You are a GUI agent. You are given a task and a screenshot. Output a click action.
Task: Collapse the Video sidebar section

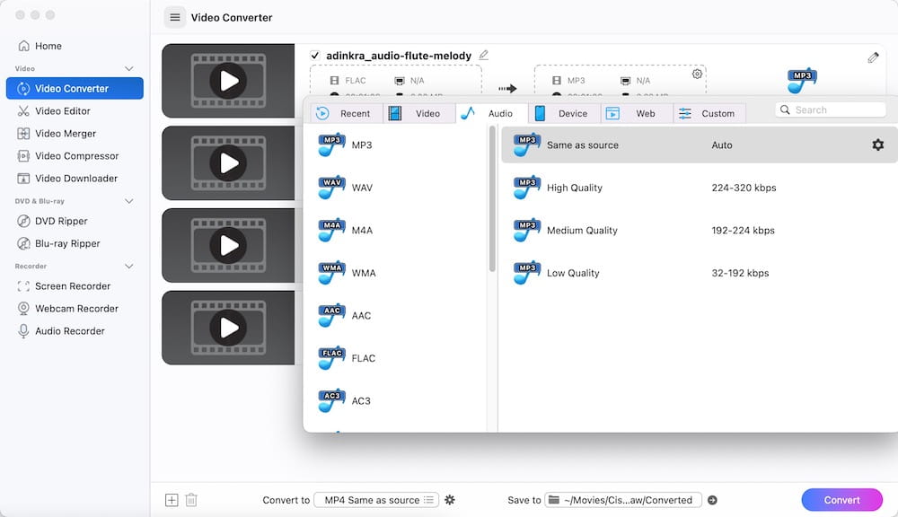point(128,69)
